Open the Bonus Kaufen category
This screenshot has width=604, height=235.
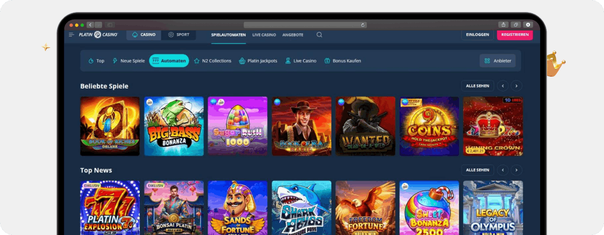[343, 61]
